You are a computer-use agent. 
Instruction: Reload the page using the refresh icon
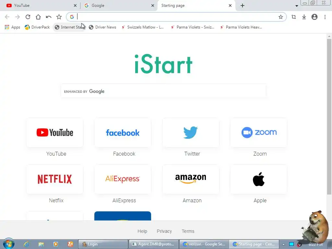tap(28, 17)
